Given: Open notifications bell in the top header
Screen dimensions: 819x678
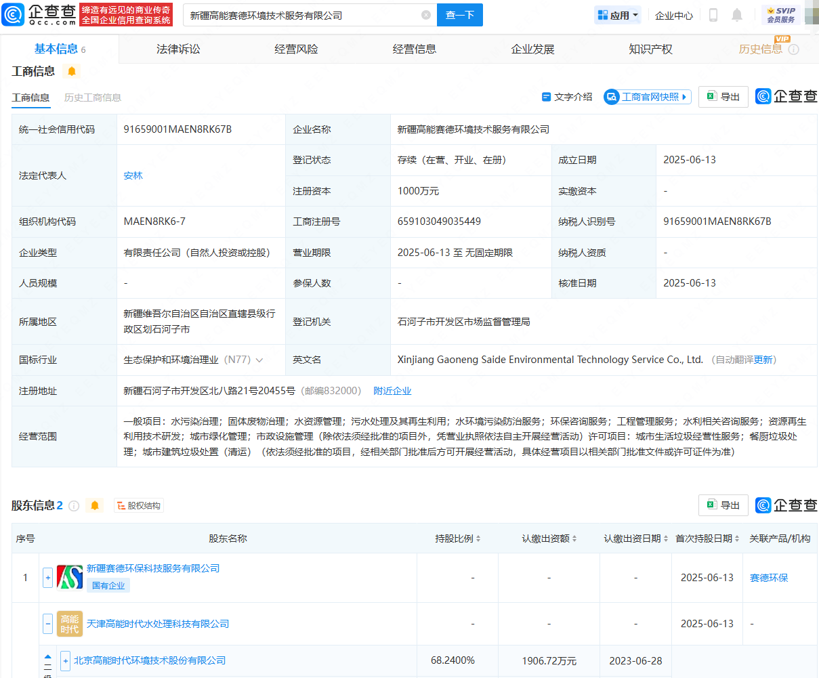Looking at the screenshot, I should pos(737,15).
